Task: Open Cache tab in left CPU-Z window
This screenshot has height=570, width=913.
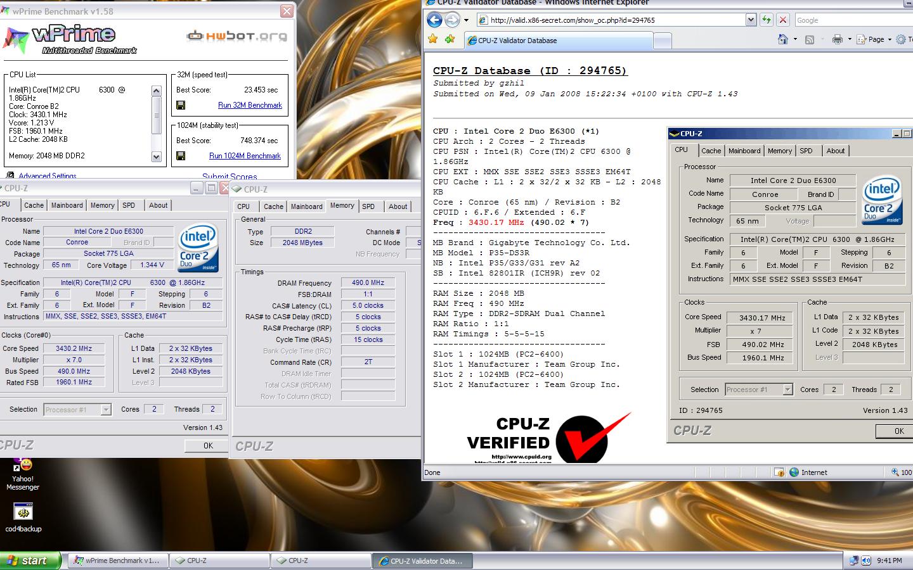Action: pyautogui.click(x=34, y=205)
